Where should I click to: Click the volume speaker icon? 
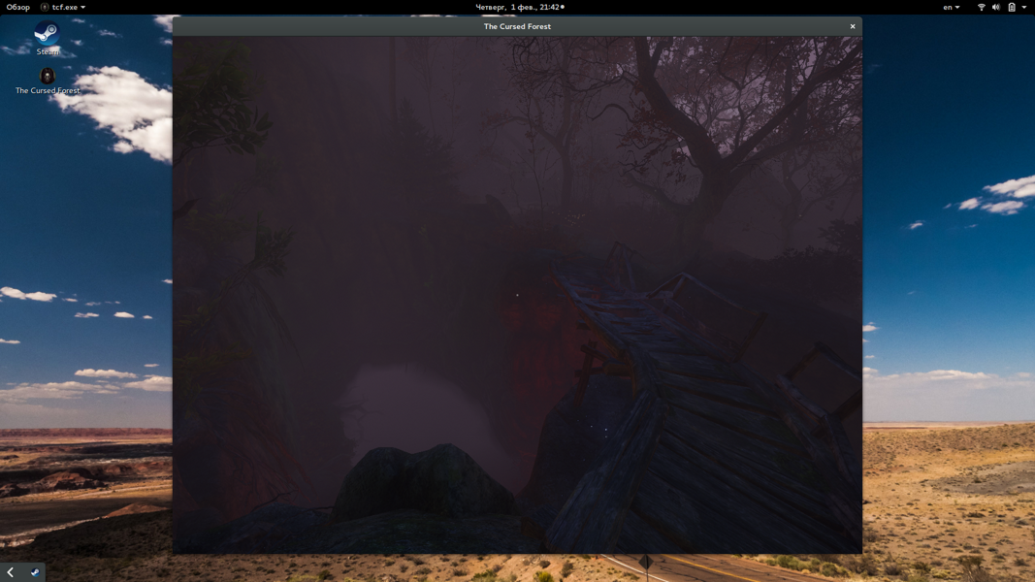click(995, 7)
